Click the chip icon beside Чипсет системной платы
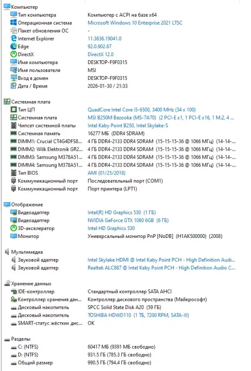This screenshot has width=251, height=371. click(x=13, y=125)
